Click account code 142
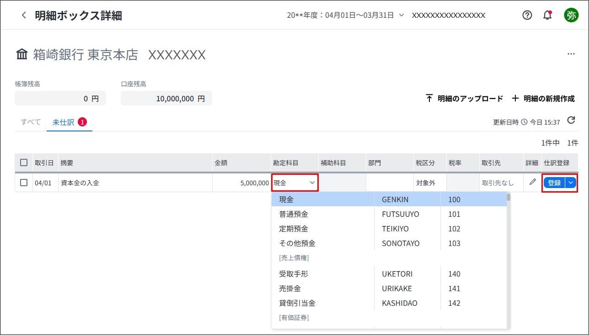 pyautogui.click(x=454, y=303)
